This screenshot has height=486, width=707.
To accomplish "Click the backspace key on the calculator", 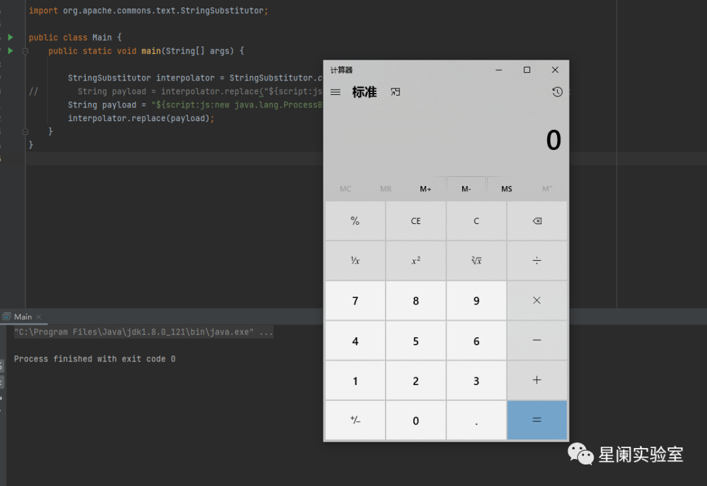I will tap(537, 221).
